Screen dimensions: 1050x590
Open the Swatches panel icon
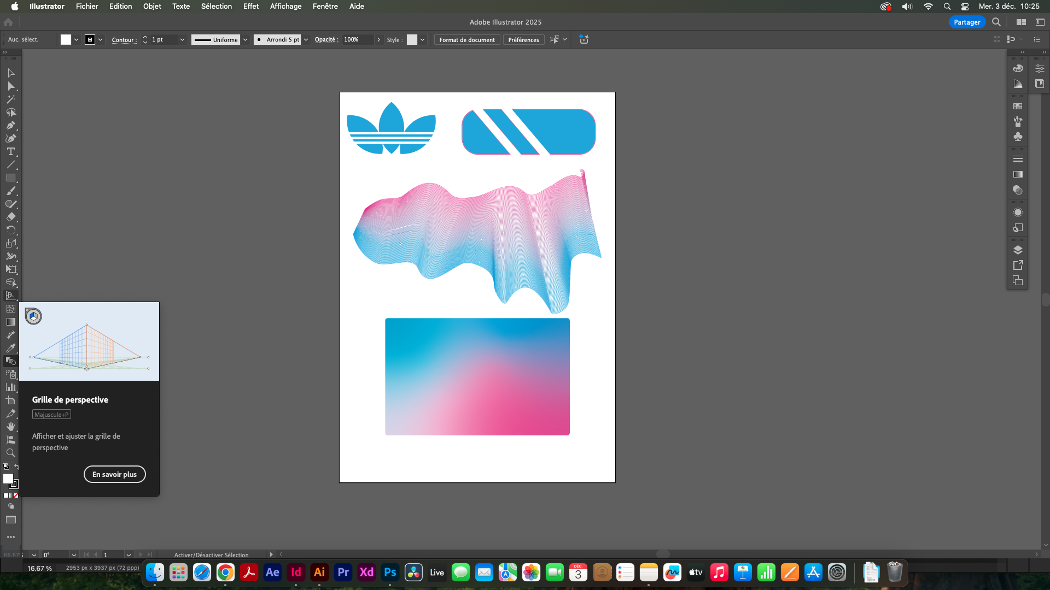point(1018,107)
